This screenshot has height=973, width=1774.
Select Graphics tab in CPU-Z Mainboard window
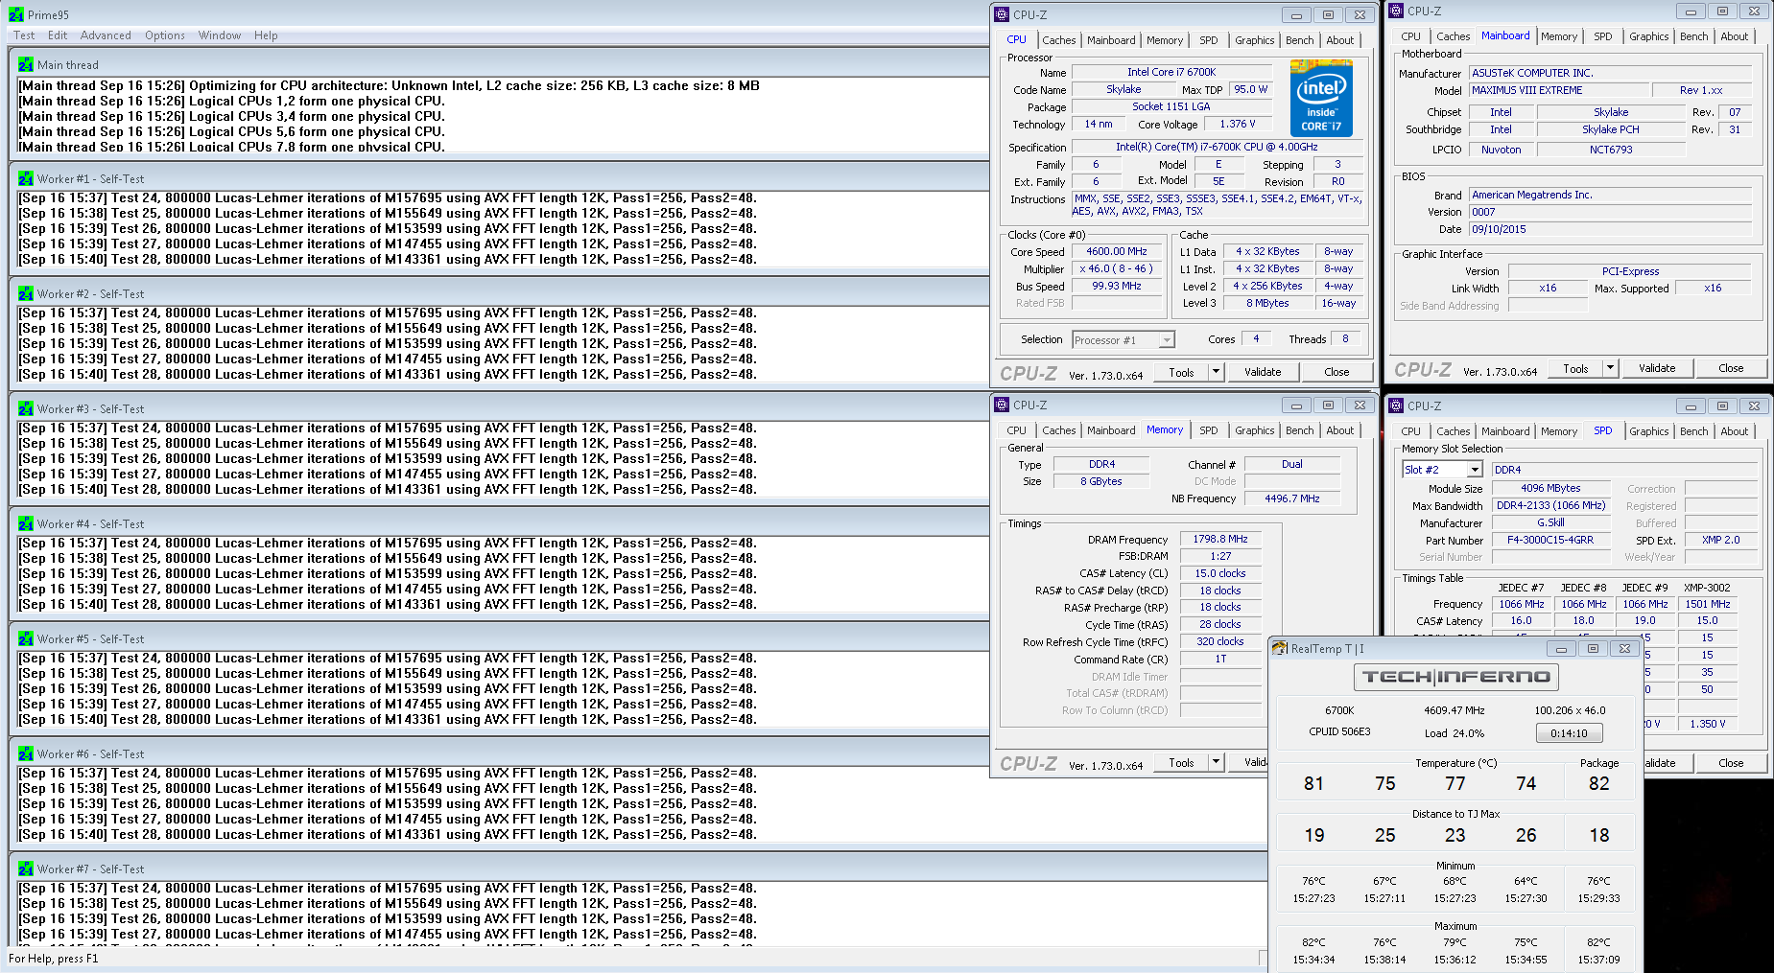[x=1649, y=36]
